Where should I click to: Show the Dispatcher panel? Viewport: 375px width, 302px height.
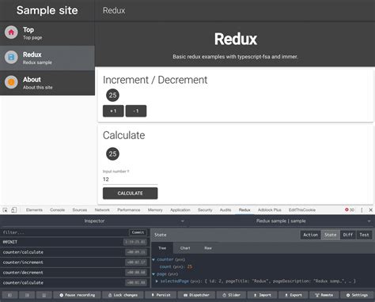pos(196,295)
